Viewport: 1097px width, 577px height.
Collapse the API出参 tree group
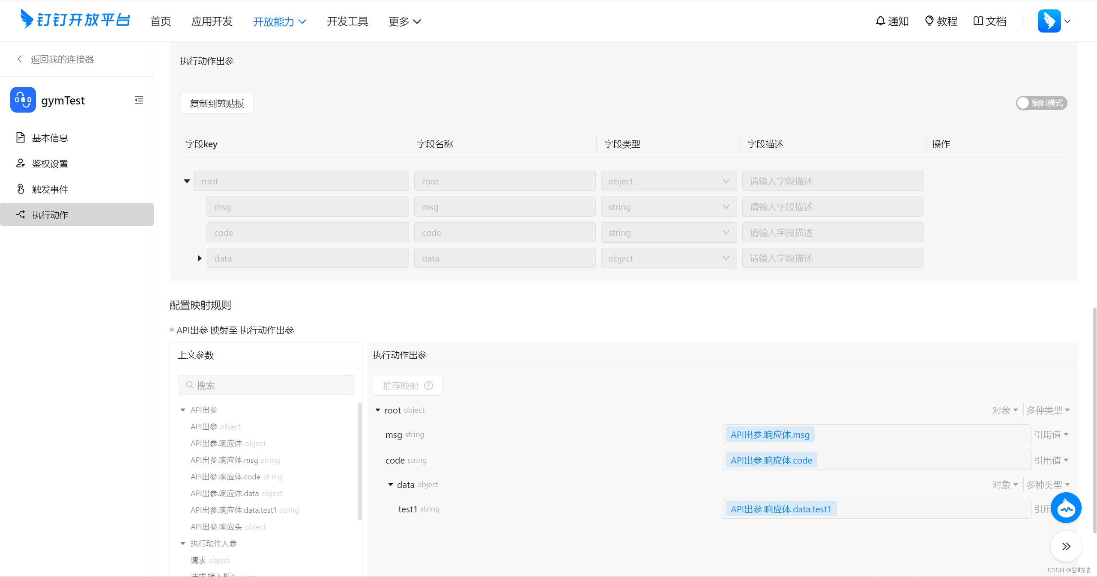[x=183, y=410]
